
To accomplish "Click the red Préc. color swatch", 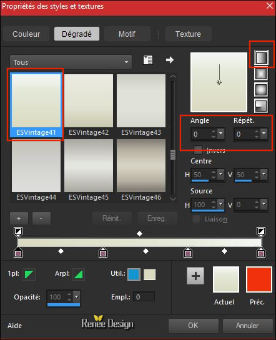I will click(259, 279).
